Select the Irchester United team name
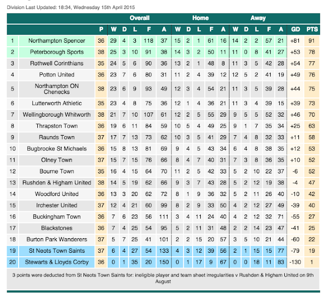Image resolution: width=322 pixels, height=299 pixels. [x=57, y=206]
